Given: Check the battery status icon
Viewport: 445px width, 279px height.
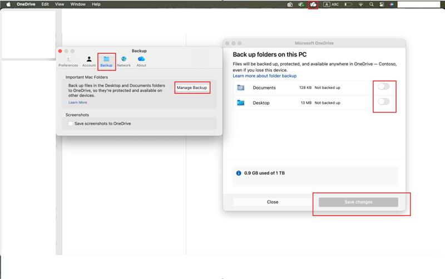Looking at the screenshot, I should (348, 4).
